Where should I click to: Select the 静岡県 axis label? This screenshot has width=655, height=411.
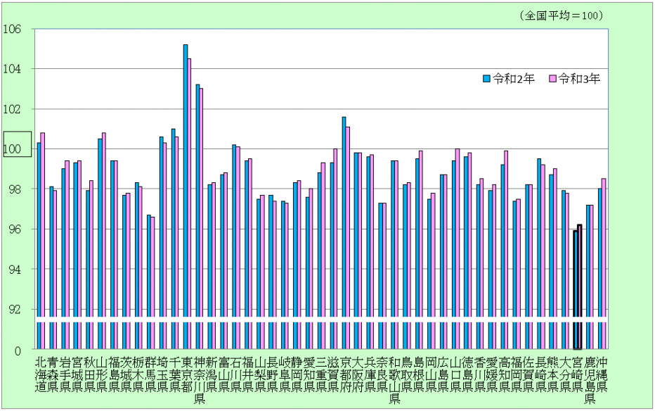[x=297, y=374]
